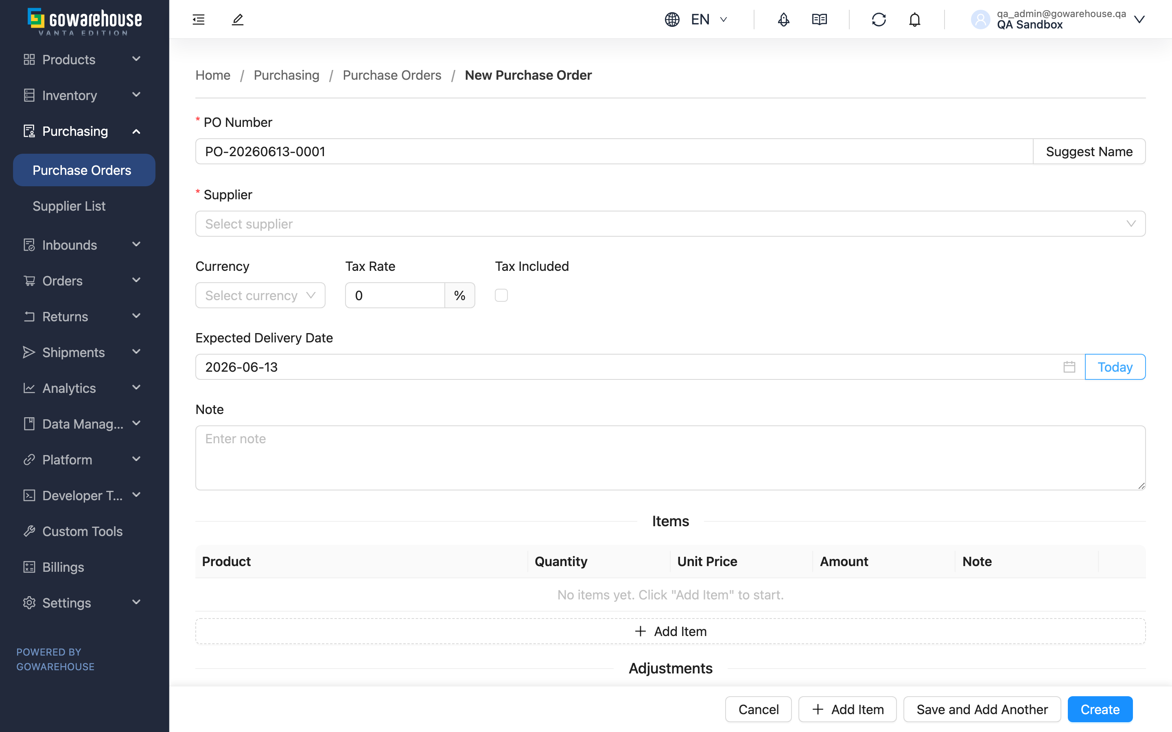1172x732 pixels.
Task: Click the Inventory icon in sidebar
Action: [30, 96]
